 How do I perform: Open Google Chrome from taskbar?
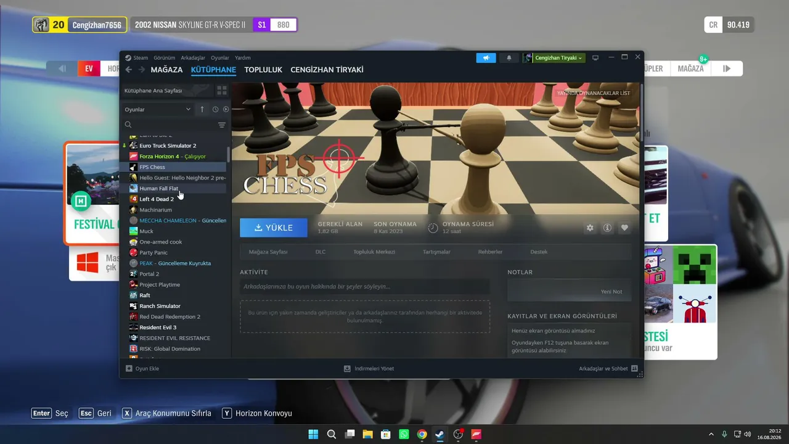(422, 434)
